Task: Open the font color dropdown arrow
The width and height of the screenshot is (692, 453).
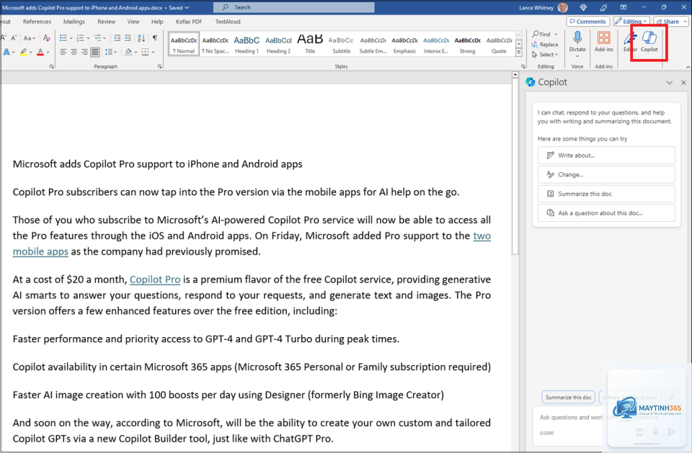Action: click(48, 52)
